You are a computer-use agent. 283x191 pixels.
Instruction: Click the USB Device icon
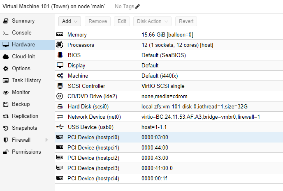[x=60, y=127]
